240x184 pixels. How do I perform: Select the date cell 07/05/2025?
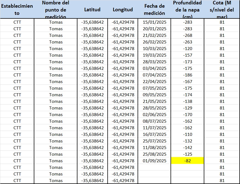(154, 88)
